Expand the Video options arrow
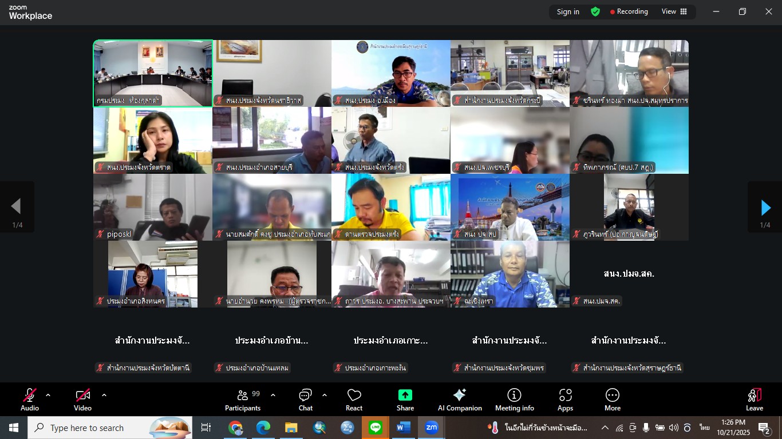 [x=104, y=395]
